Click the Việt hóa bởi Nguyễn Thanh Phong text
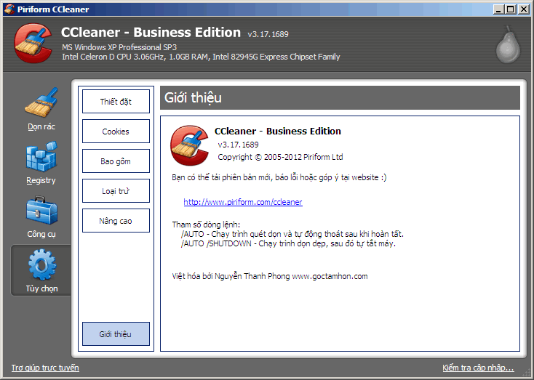This screenshot has height=380, width=534. point(270,276)
